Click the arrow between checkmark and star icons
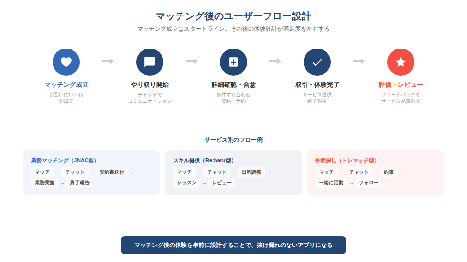Viewport: 467px width, 262px height. pyautogui.click(x=359, y=61)
